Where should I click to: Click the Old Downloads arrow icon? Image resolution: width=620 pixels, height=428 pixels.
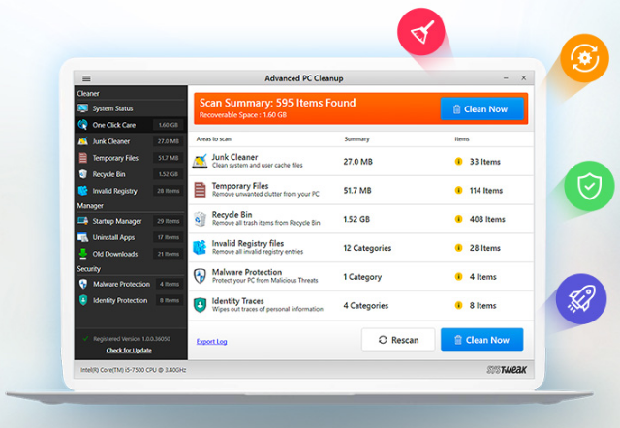pyautogui.click(x=83, y=254)
